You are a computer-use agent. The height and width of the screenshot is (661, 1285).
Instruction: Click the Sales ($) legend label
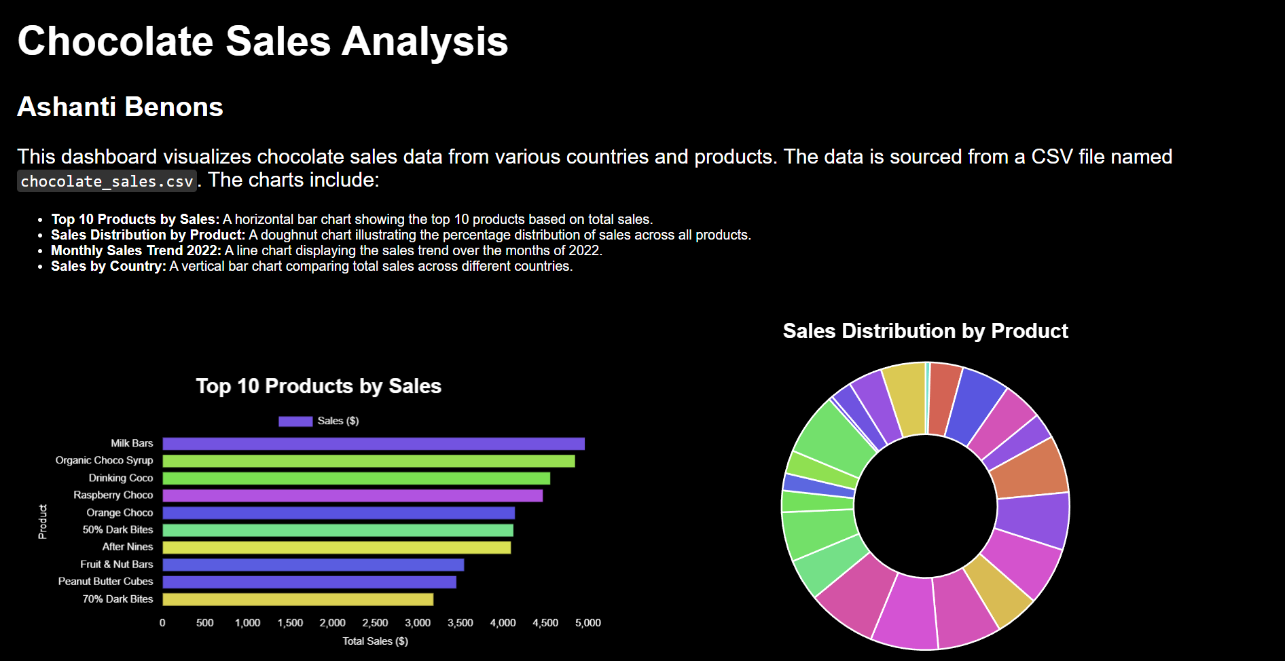click(338, 421)
